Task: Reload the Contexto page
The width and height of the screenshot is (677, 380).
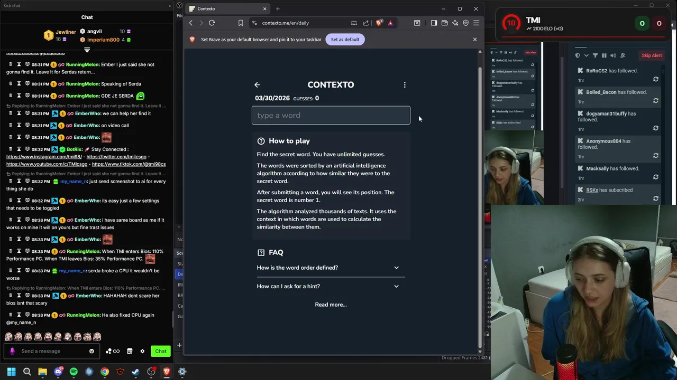Action: [x=212, y=23]
